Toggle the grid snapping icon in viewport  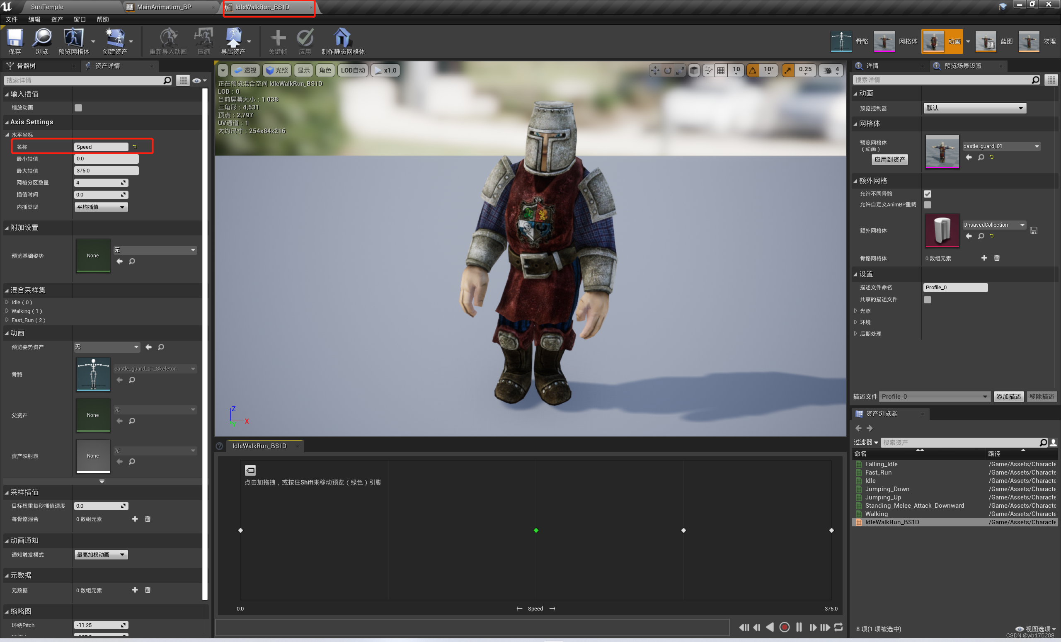point(720,70)
